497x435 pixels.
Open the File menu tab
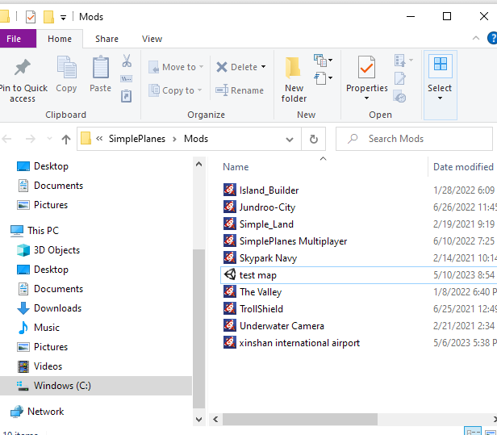[x=18, y=39]
